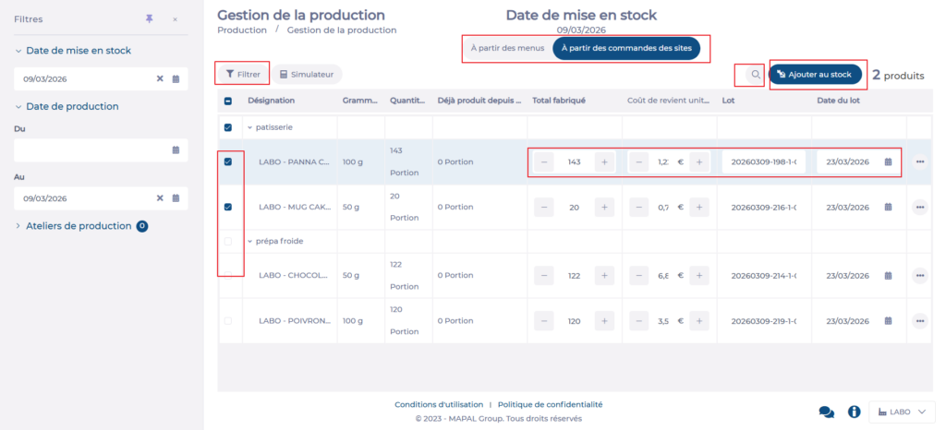This screenshot has width=946, height=430.
Task: Open more options for LABO - PANNA C row
Action: [919, 161]
